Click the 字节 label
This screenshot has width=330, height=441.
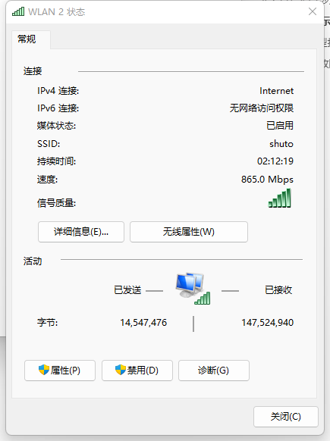(47, 323)
